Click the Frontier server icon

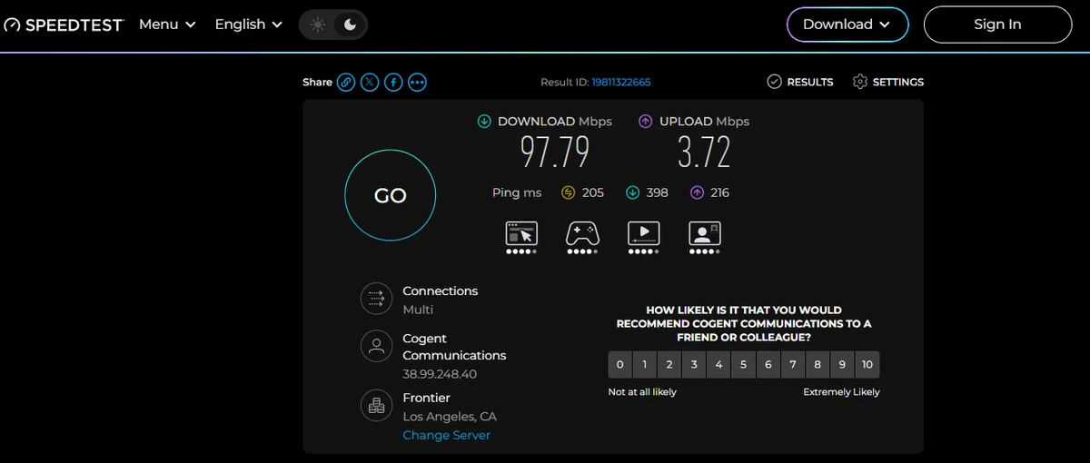(x=376, y=406)
